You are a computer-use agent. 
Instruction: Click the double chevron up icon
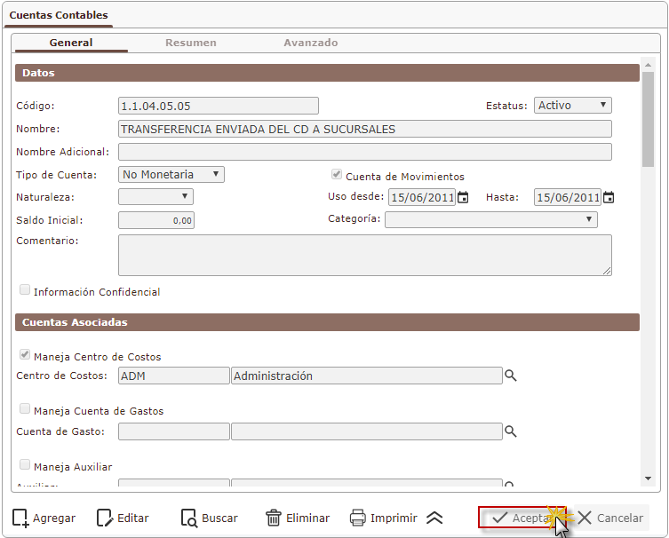click(x=434, y=518)
